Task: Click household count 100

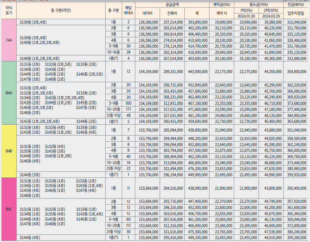Action: coord(128,104)
